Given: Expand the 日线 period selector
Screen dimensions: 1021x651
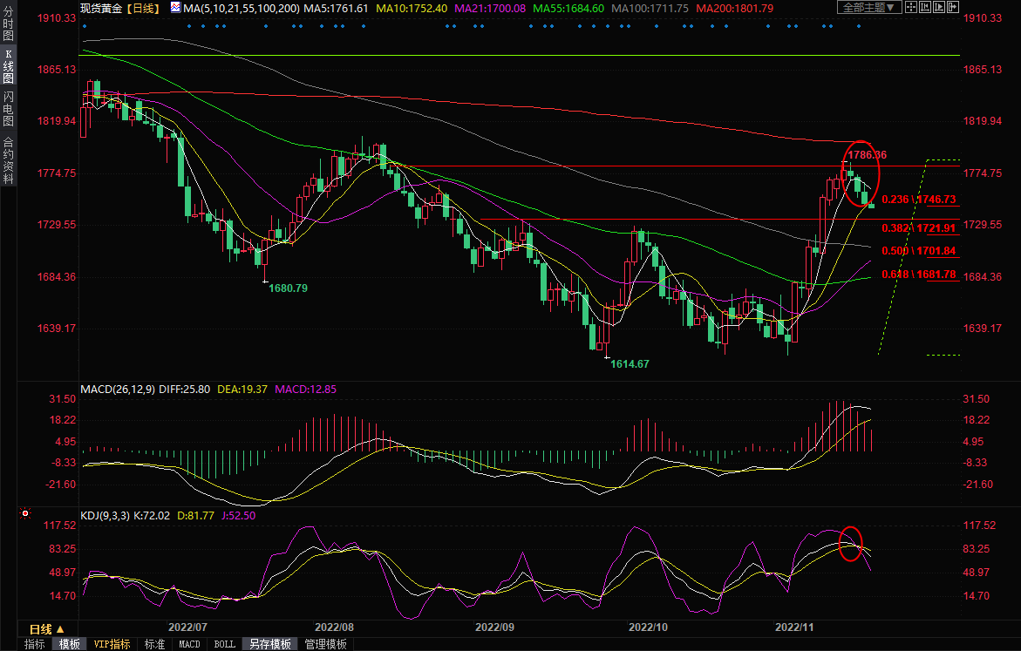Looking at the screenshot, I should tap(47, 628).
